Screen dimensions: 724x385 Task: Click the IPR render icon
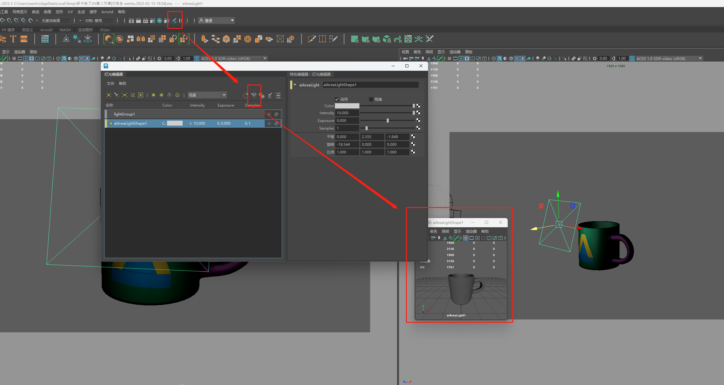[145, 21]
